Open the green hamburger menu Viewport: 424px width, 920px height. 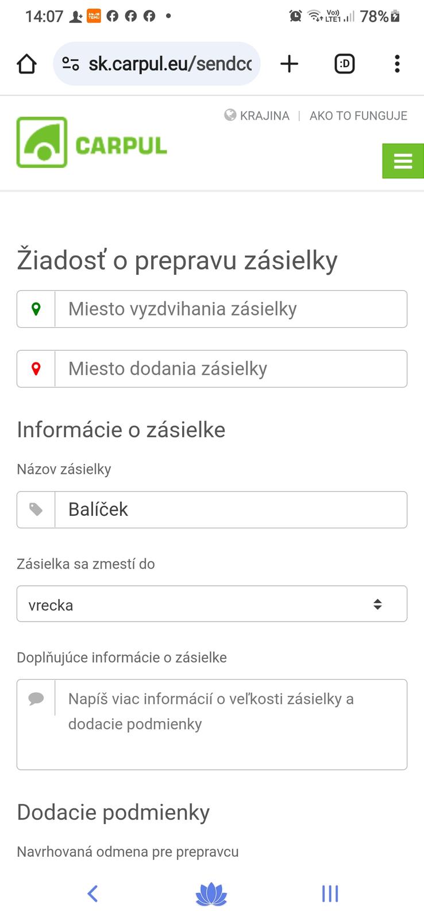coord(403,161)
